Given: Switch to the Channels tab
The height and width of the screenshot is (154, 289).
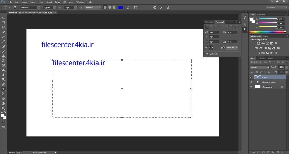Looking at the screenshot, I should [x=261, y=58].
